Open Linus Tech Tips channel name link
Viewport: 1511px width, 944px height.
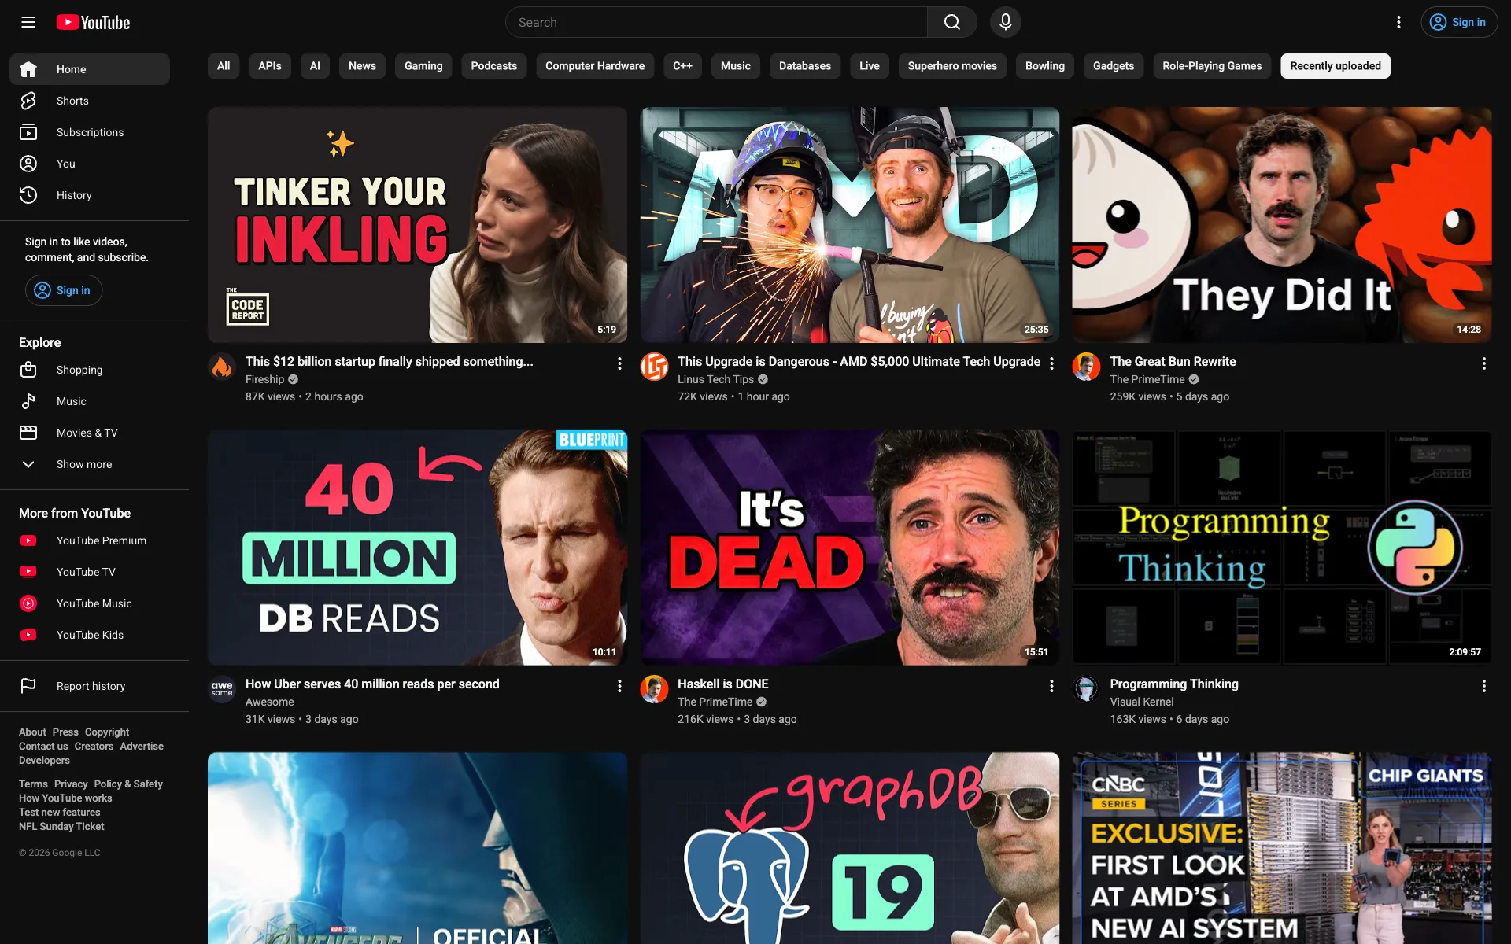click(715, 379)
